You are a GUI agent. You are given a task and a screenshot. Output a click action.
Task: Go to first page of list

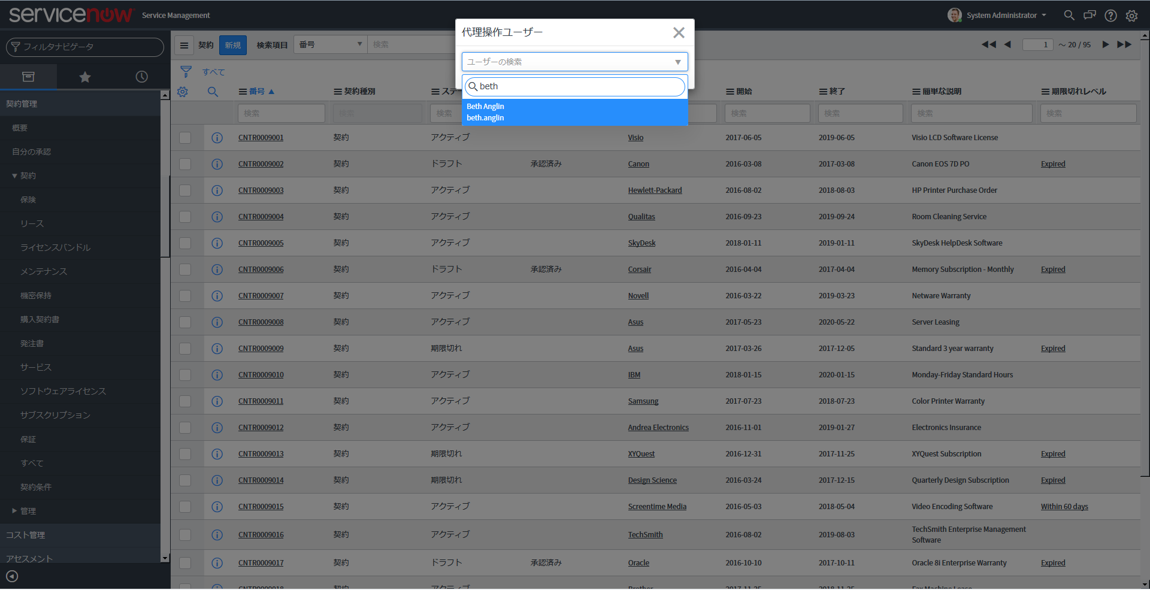[989, 44]
